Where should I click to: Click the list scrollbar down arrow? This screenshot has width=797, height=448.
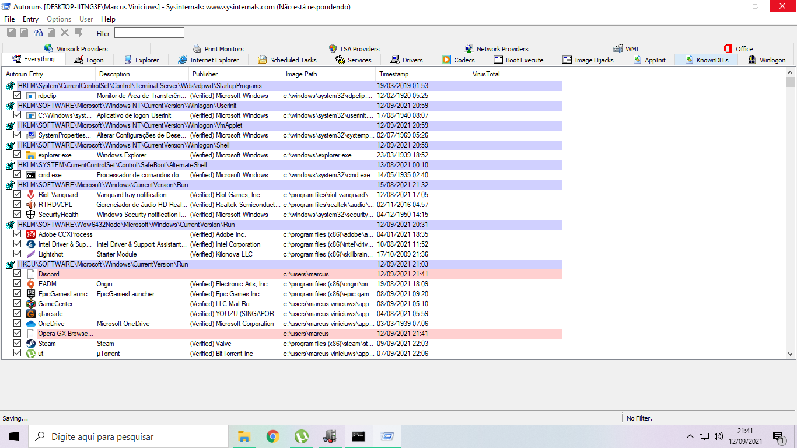point(790,353)
